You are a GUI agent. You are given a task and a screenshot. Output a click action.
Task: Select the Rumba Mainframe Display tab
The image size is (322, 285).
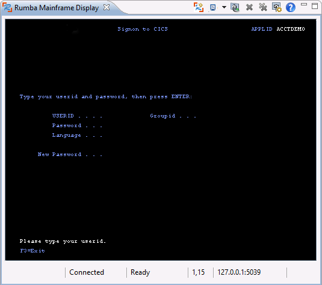(x=57, y=8)
